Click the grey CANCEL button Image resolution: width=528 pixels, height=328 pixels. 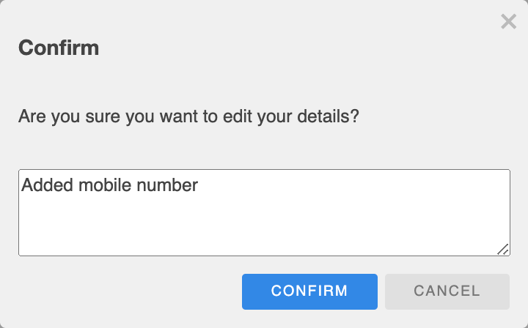tap(447, 291)
